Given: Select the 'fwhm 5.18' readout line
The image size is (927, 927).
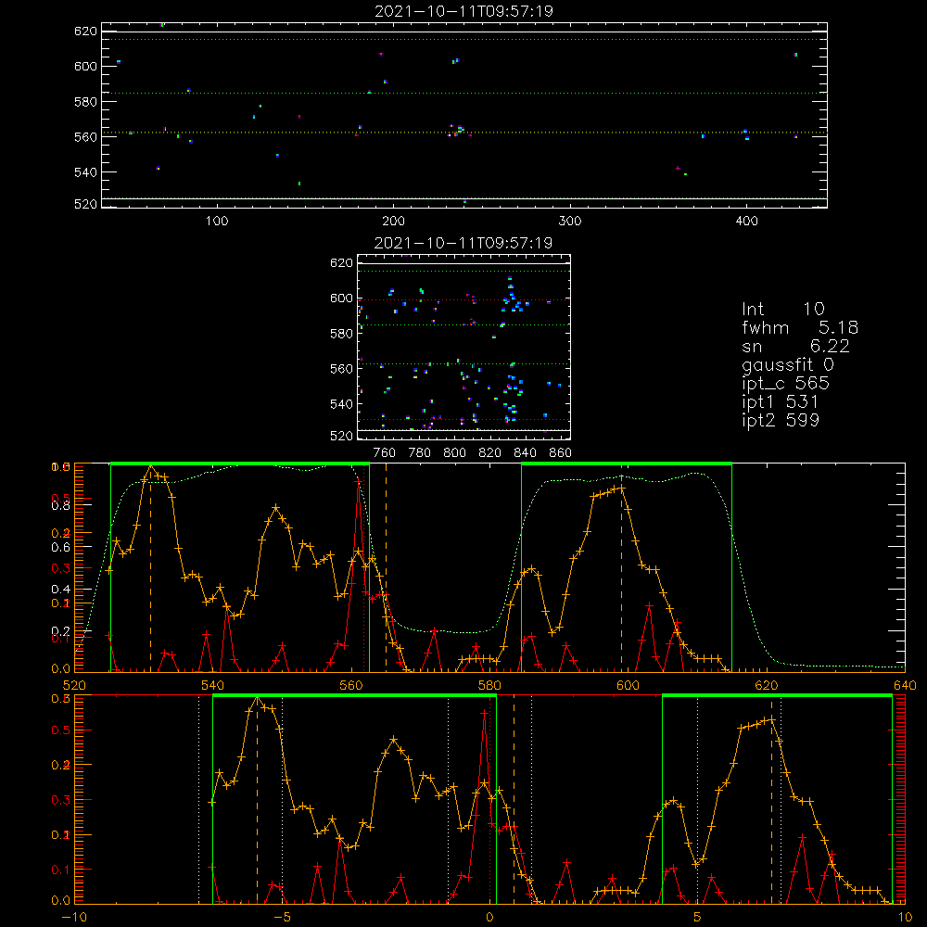Looking at the screenshot, I should point(800,327).
